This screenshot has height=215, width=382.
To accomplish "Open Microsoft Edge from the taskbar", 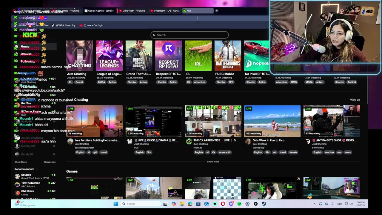I will [190, 204].
